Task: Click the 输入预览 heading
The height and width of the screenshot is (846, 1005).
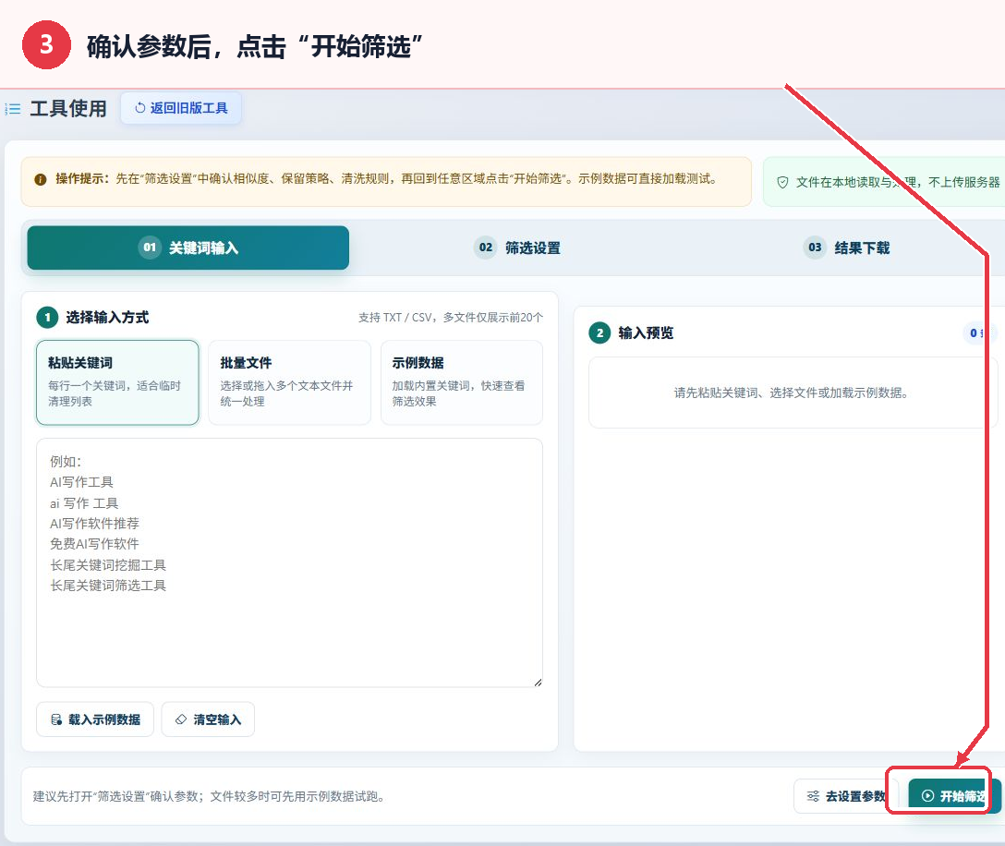Action: (646, 332)
